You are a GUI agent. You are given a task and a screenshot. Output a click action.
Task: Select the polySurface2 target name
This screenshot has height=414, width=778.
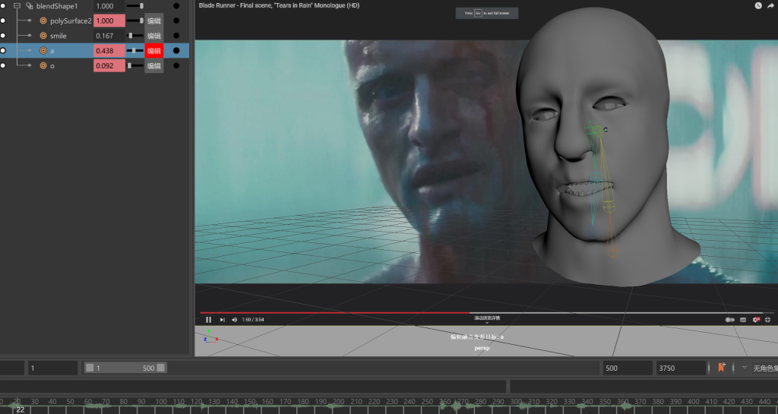(x=71, y=21)
